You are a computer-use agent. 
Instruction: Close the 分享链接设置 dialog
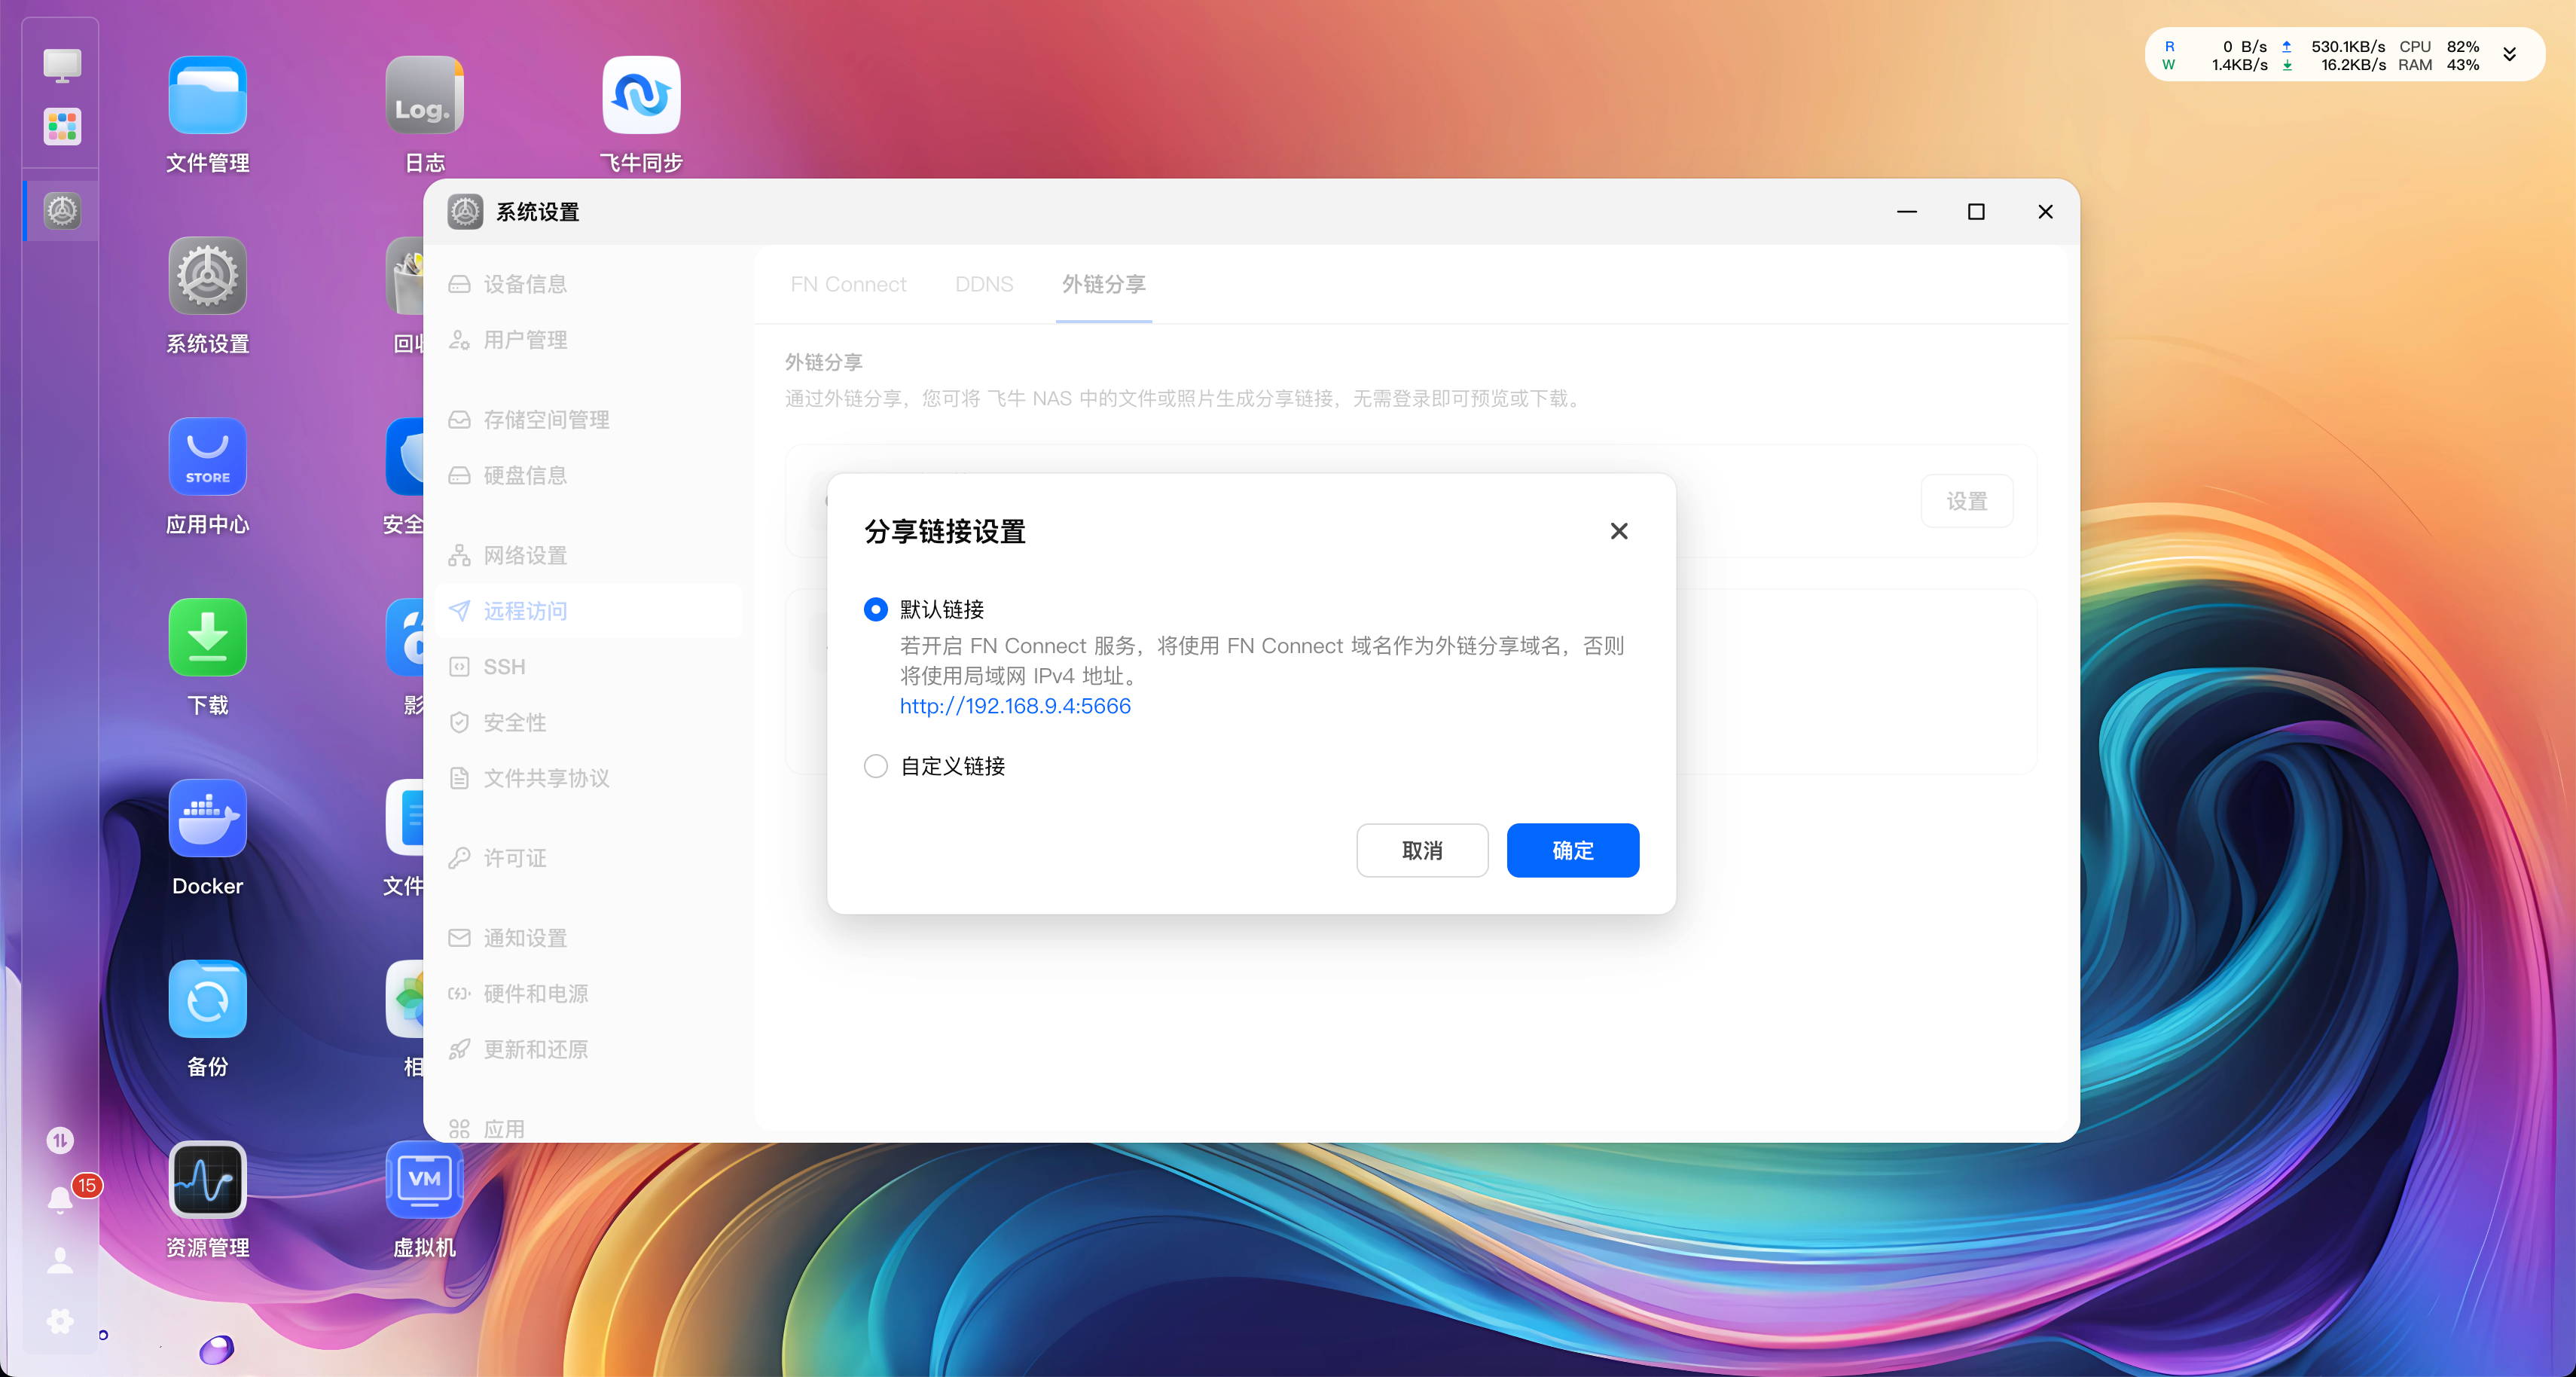point(1619,531)
